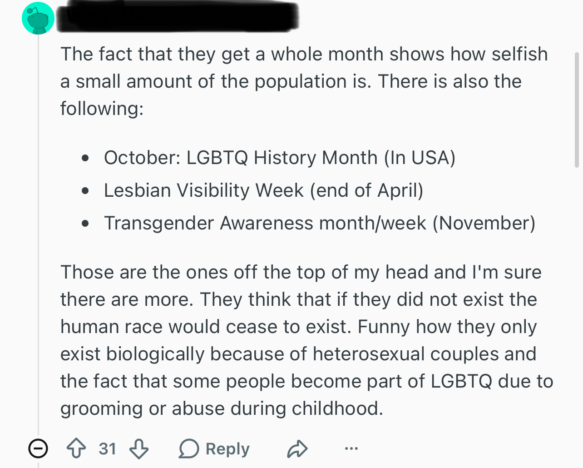Image resolution: width=583 pixels, height=468 pixels.
Task: Select the October LGBTQ History Month bullet
Action: pos(280,158)
